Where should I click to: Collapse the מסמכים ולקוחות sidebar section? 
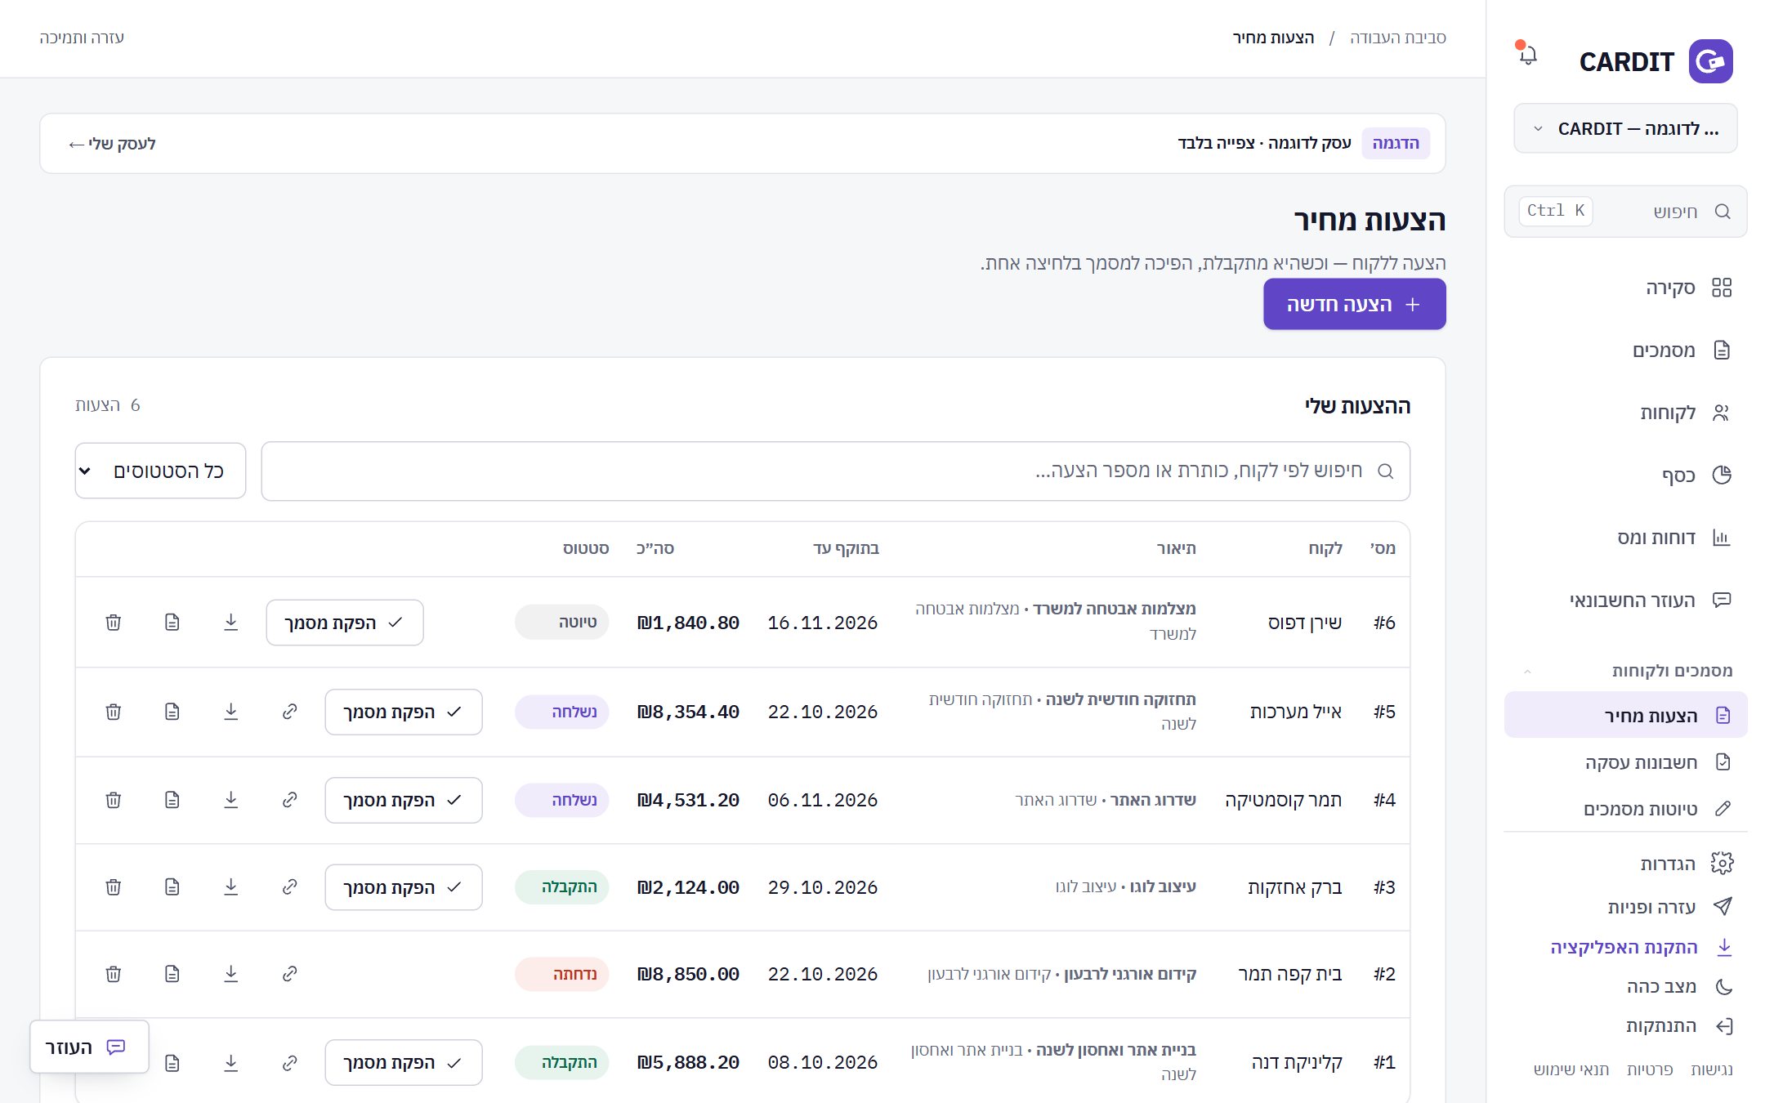[1625, 671]
